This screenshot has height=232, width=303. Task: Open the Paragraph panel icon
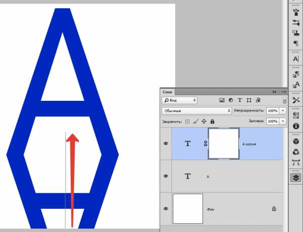coord(295,43)
